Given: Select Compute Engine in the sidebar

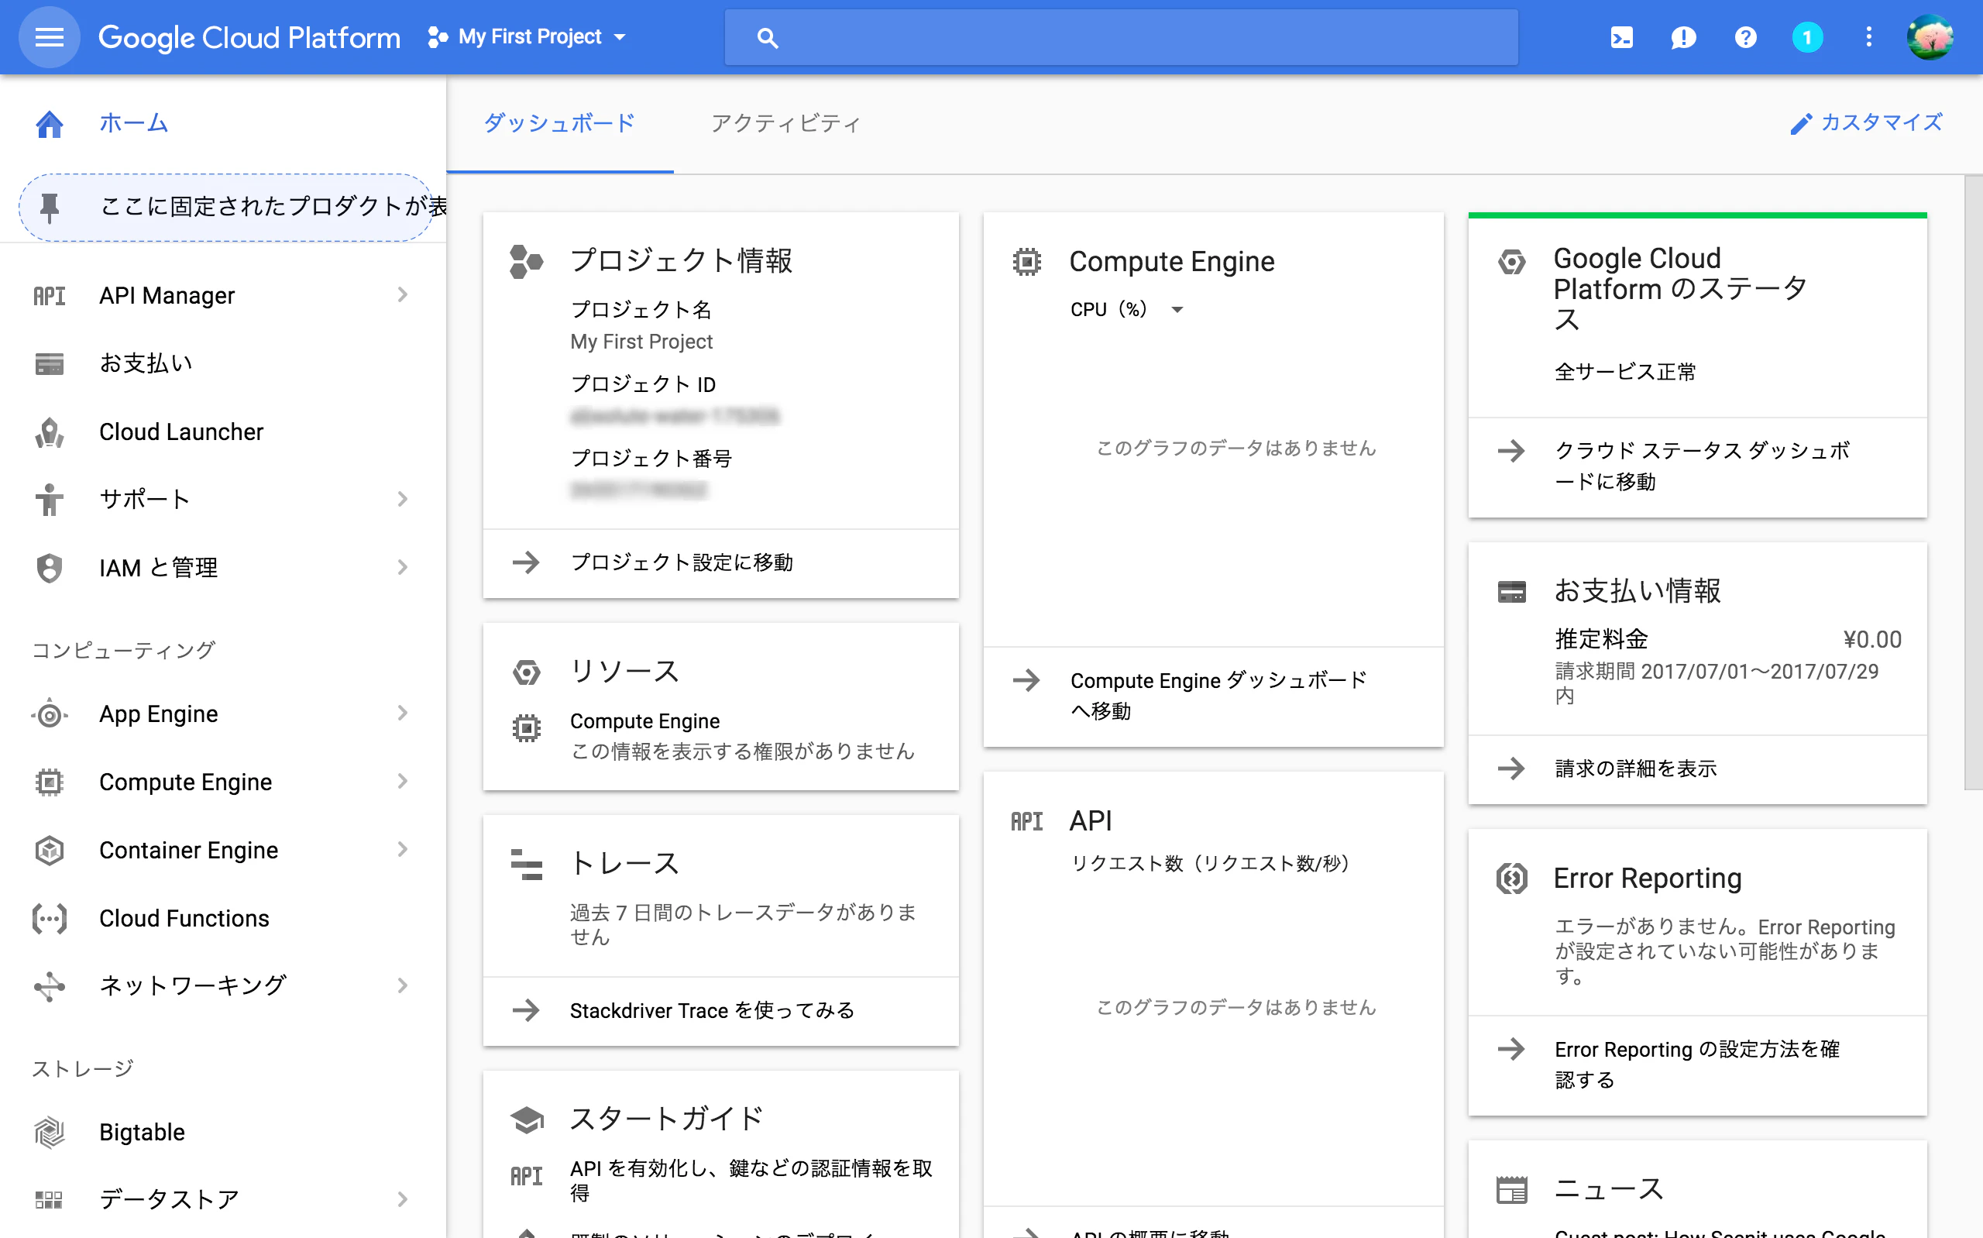Looking at the screenshot, I should pyautogui.click(x=186, y=781).
